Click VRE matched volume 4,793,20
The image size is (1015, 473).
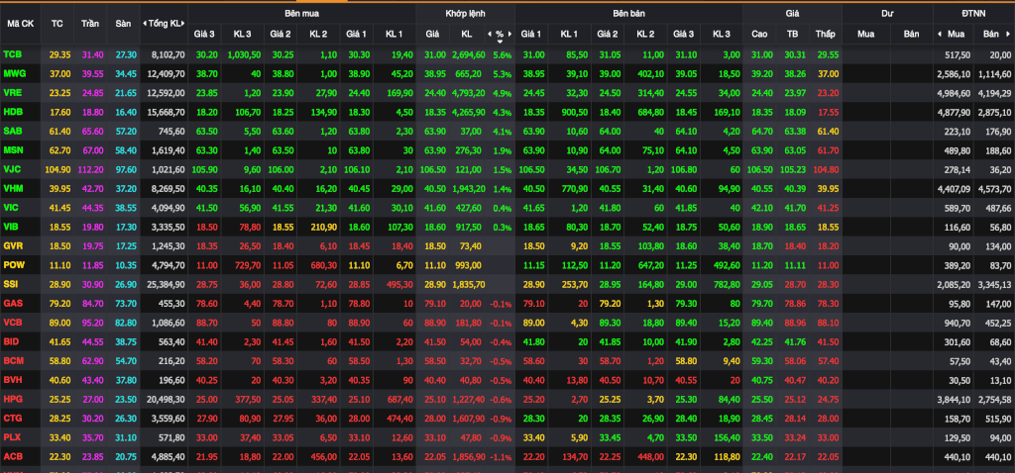tap(468, 94)
